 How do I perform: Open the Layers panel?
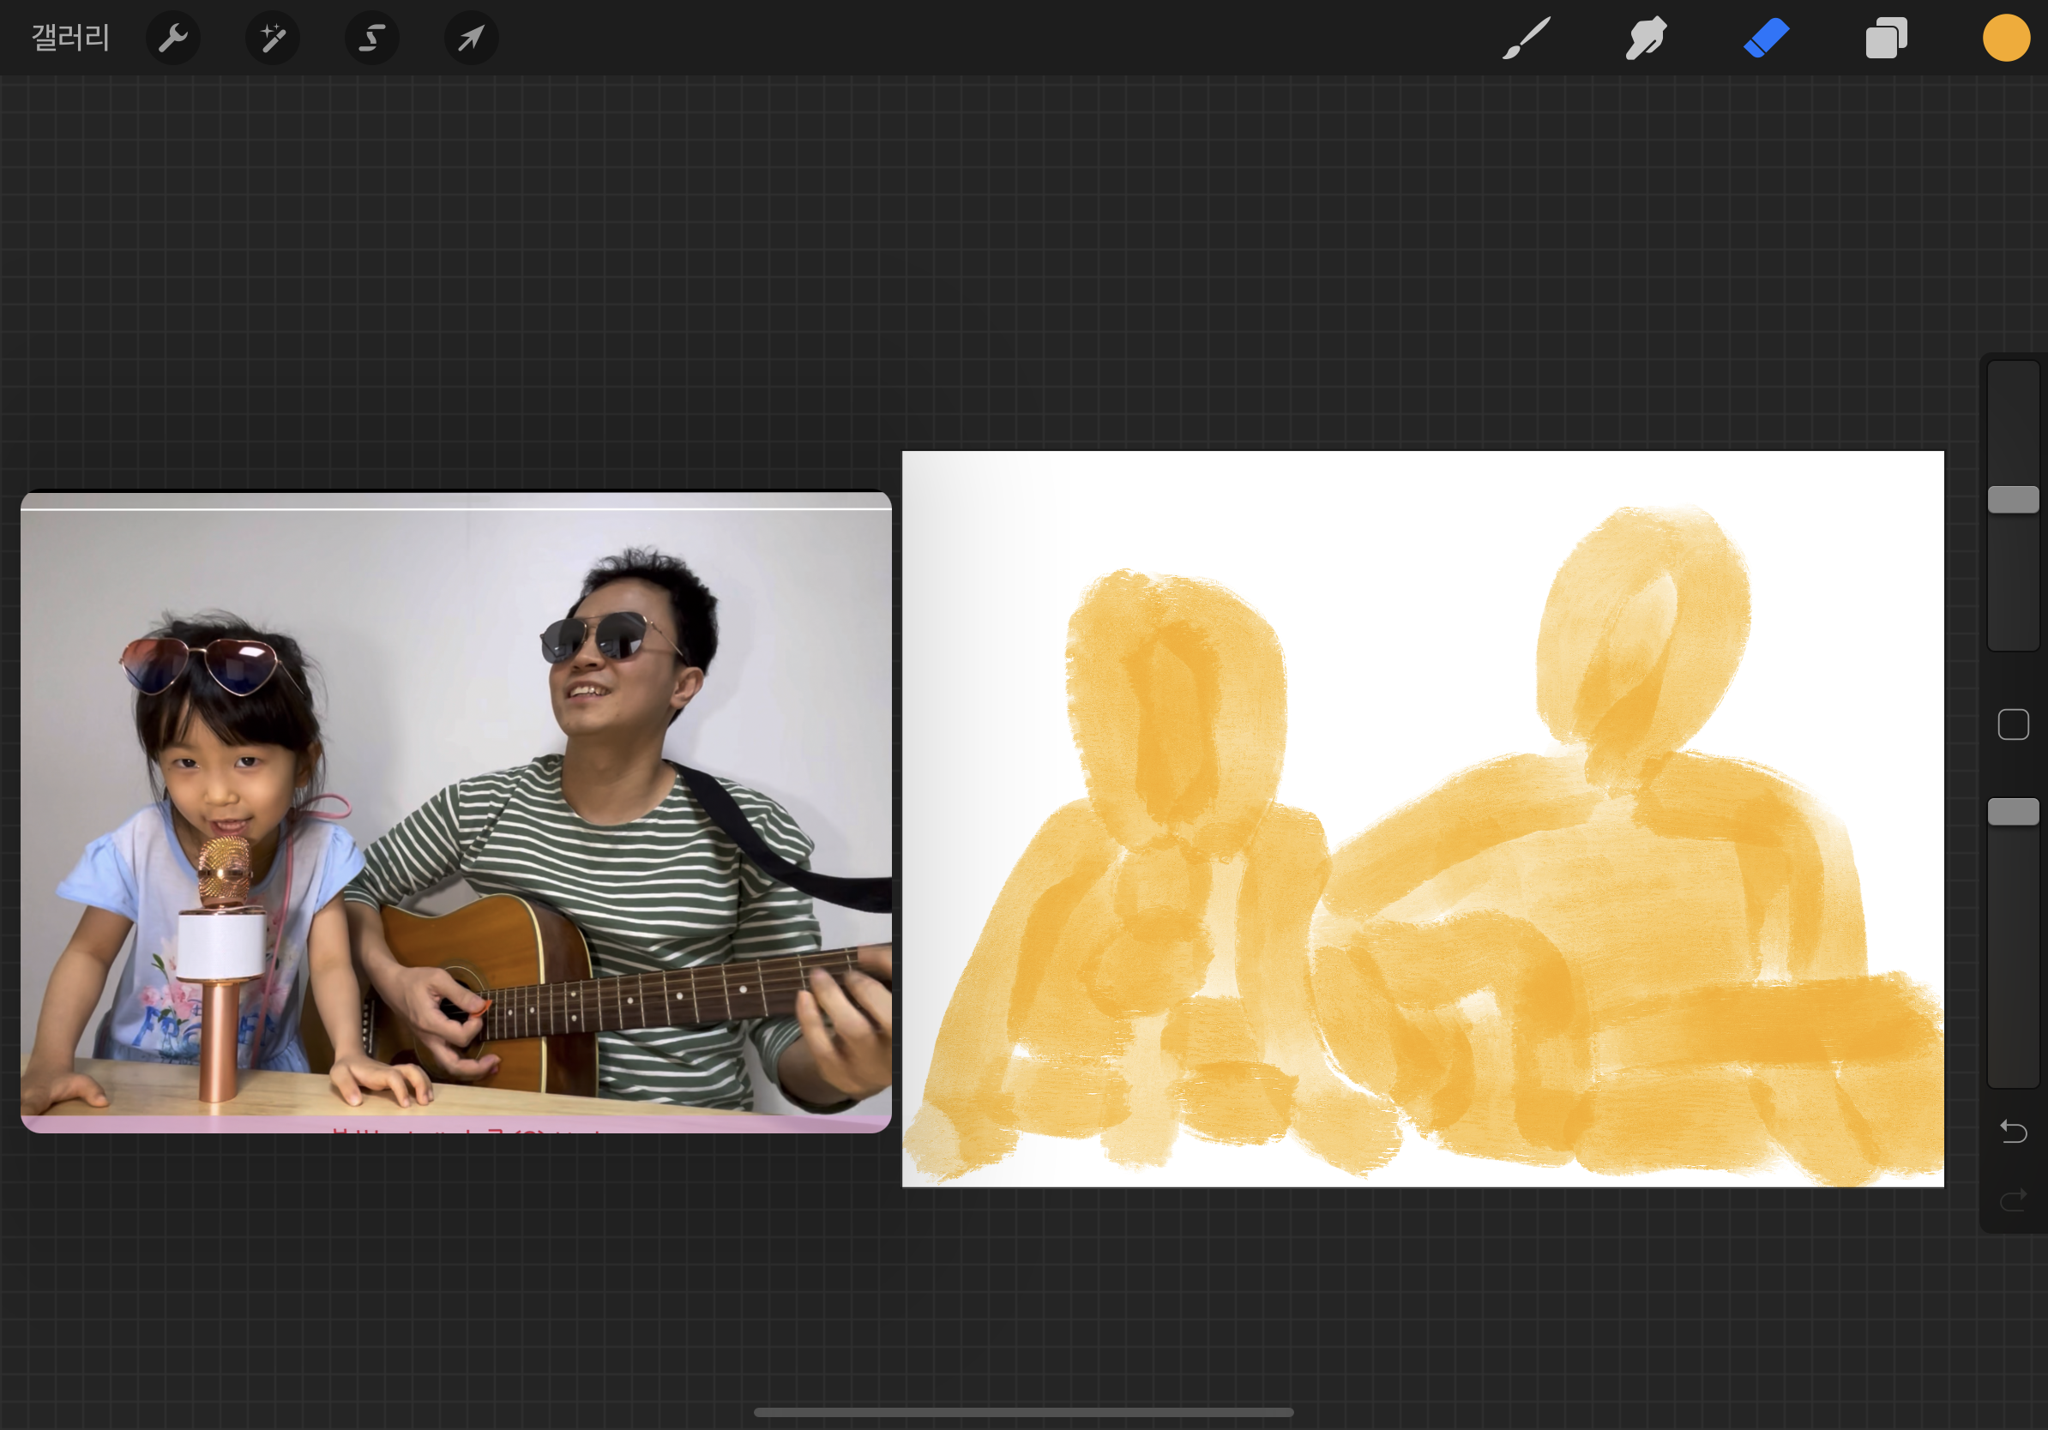(x=1886, y=39)
